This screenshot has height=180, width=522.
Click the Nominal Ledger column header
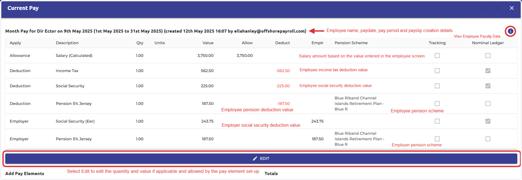click(x=488, y=43)
